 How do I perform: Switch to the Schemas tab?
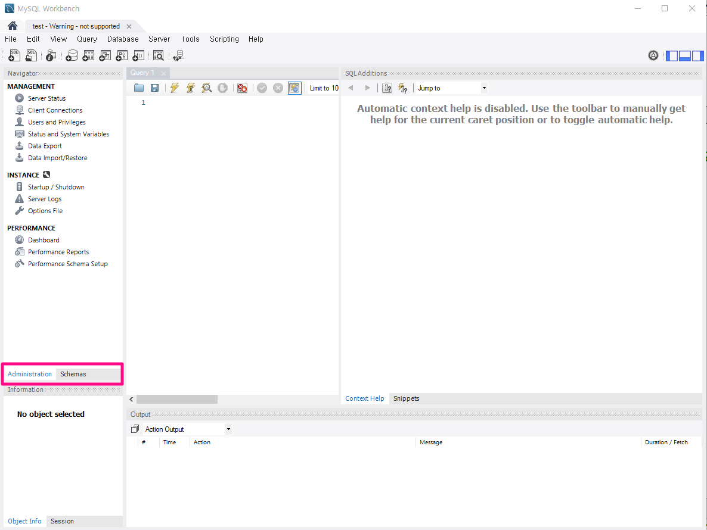click(x=73, y=374)
